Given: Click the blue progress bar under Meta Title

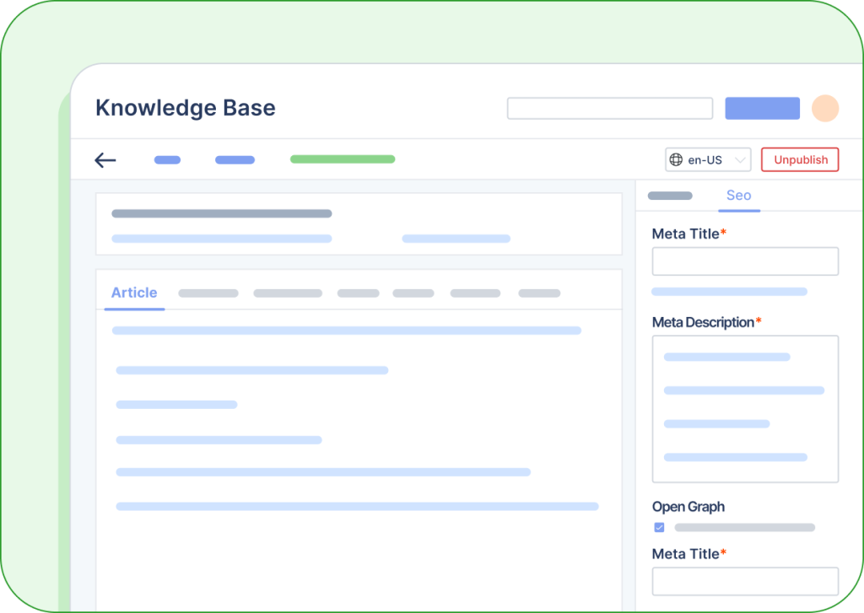Looking at the screenshot, I should (x=728, y=291).
